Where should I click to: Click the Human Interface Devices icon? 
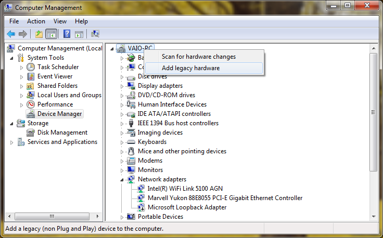coord(131,104)
